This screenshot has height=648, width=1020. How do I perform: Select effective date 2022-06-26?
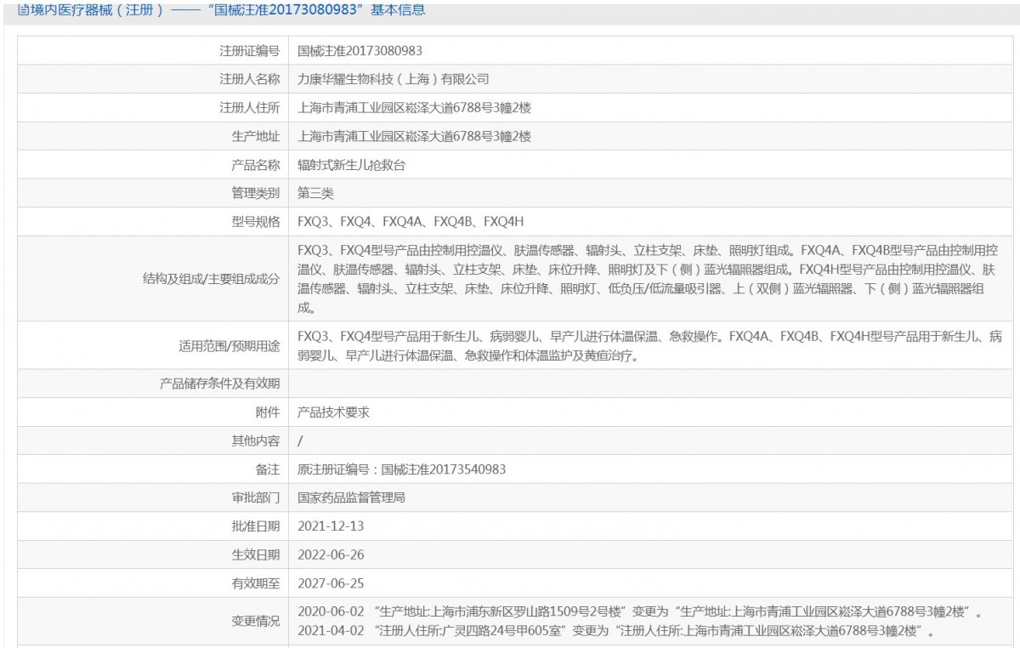(x=331, y=555)
